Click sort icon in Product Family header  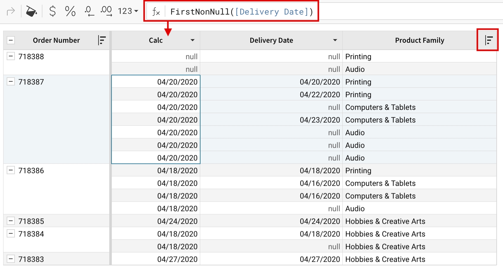point(488,40)
